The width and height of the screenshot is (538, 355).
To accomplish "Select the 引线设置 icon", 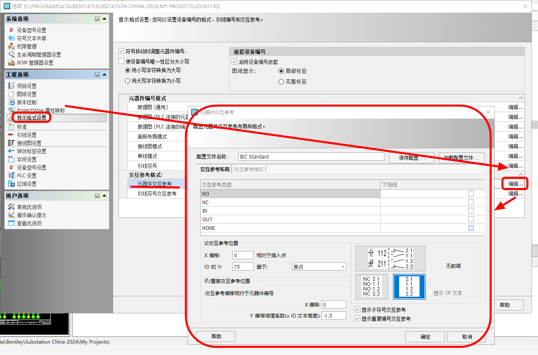I will coord(11,135).
